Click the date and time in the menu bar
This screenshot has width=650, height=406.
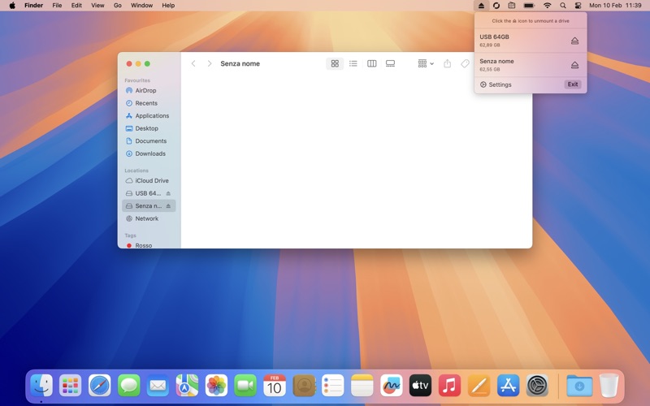616,6
